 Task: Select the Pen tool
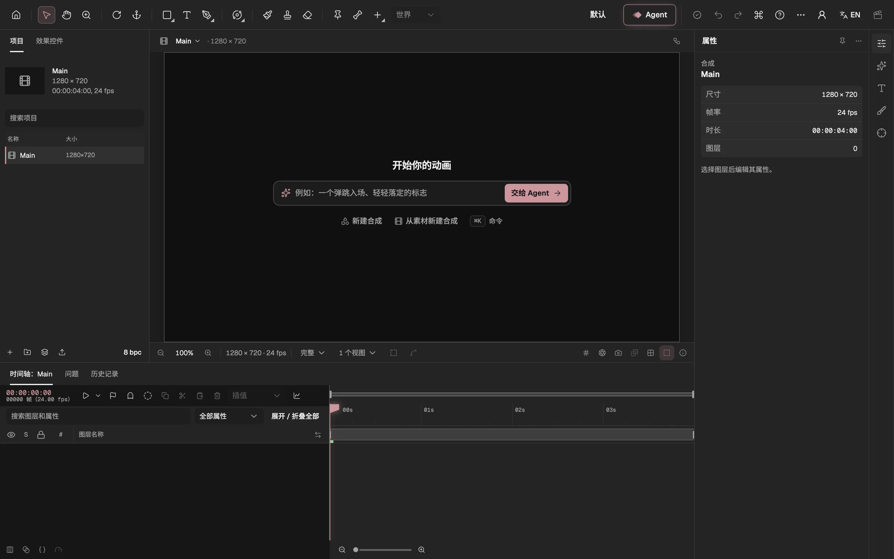(207, 15)
